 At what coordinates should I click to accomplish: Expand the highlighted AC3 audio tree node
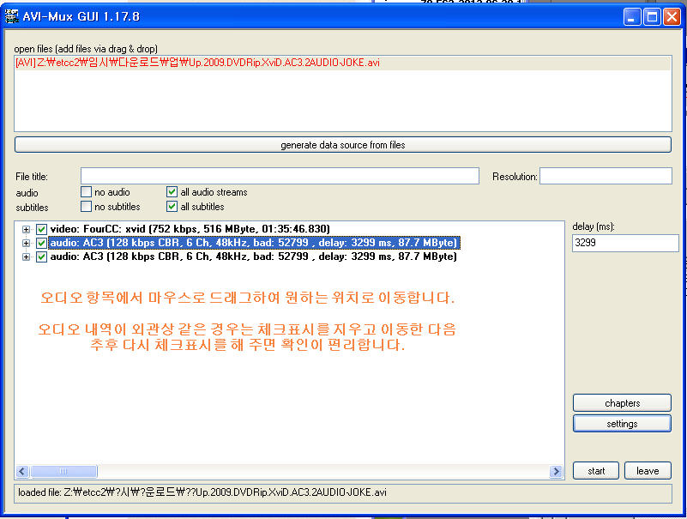[x=27, y=243]
